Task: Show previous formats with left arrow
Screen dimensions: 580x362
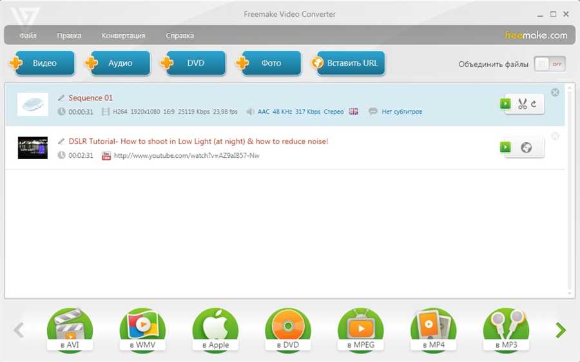Action: pos(19,330)
